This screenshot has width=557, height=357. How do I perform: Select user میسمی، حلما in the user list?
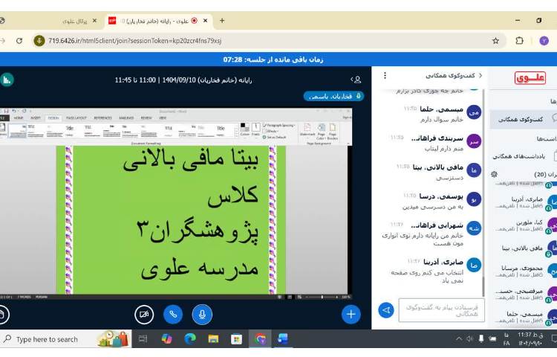[x=526, y=317]
